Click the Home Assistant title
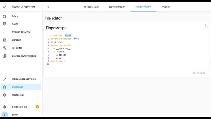 point(23,7)
